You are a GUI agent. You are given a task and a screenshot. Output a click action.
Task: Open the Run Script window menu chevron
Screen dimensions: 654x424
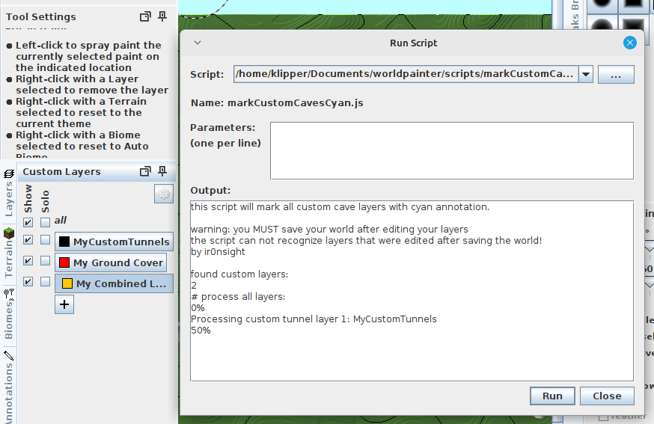pyautogui.click(x=198, y=43)
